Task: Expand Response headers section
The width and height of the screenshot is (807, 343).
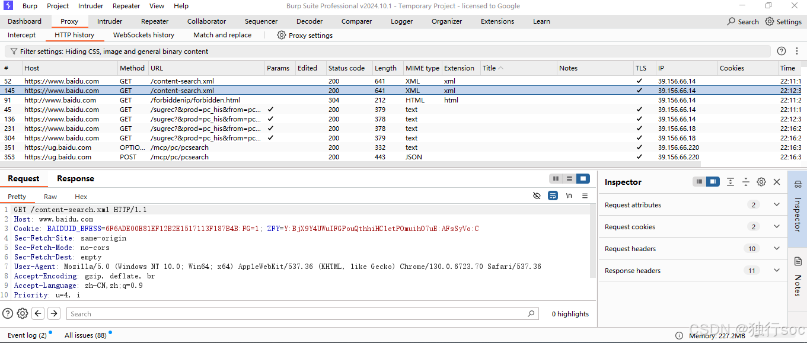Action: (777, 270)
